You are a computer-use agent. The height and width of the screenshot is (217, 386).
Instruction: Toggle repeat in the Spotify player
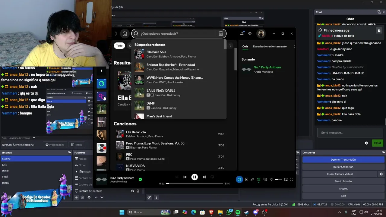[x=212, y=177]
